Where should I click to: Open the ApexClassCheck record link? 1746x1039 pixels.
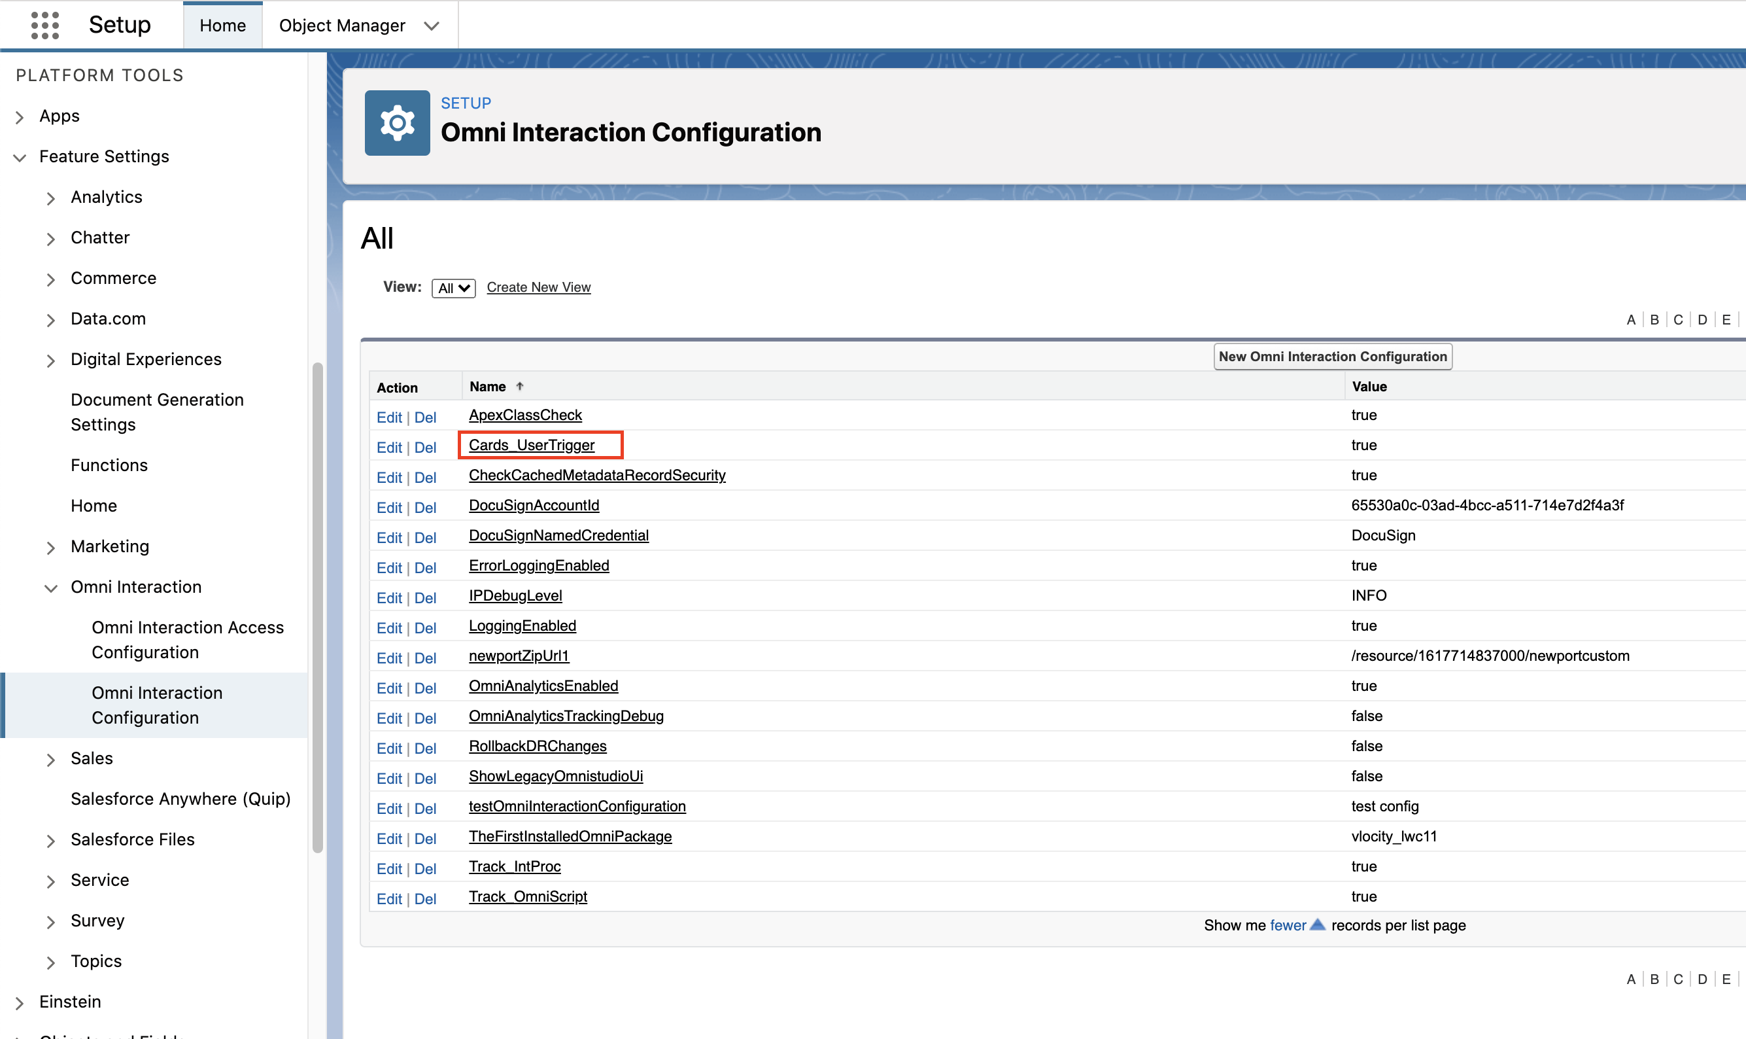coord(526,415)
